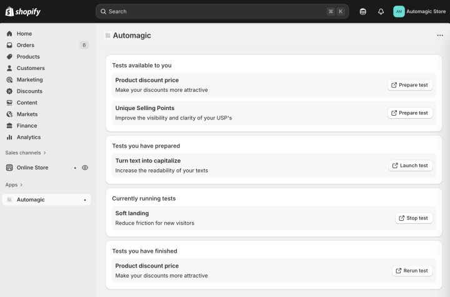
Task: Open the notifications bell
Action: (x=381, y=11)
